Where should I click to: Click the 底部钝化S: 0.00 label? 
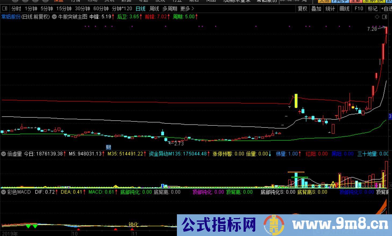point(278,192)
